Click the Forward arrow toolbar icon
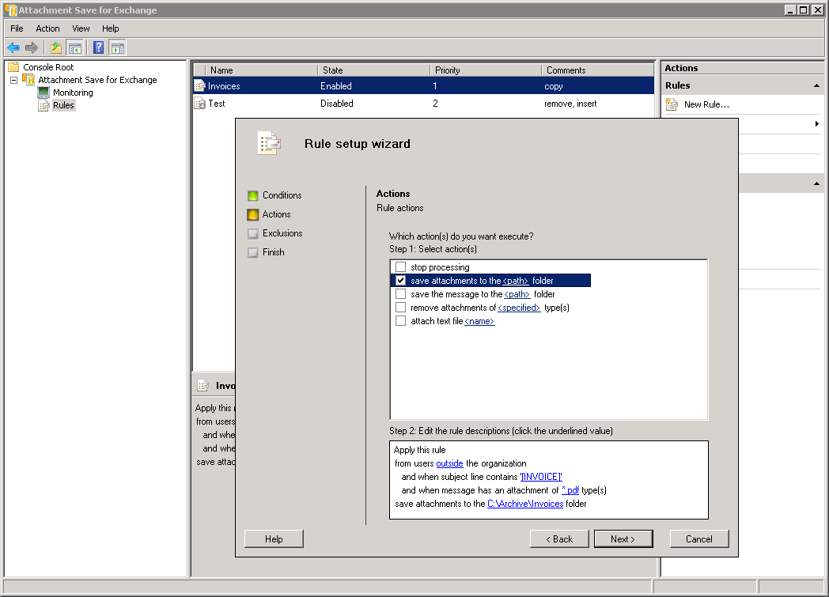The height and width of the screenshot is (597, 829). pos(32,48)
